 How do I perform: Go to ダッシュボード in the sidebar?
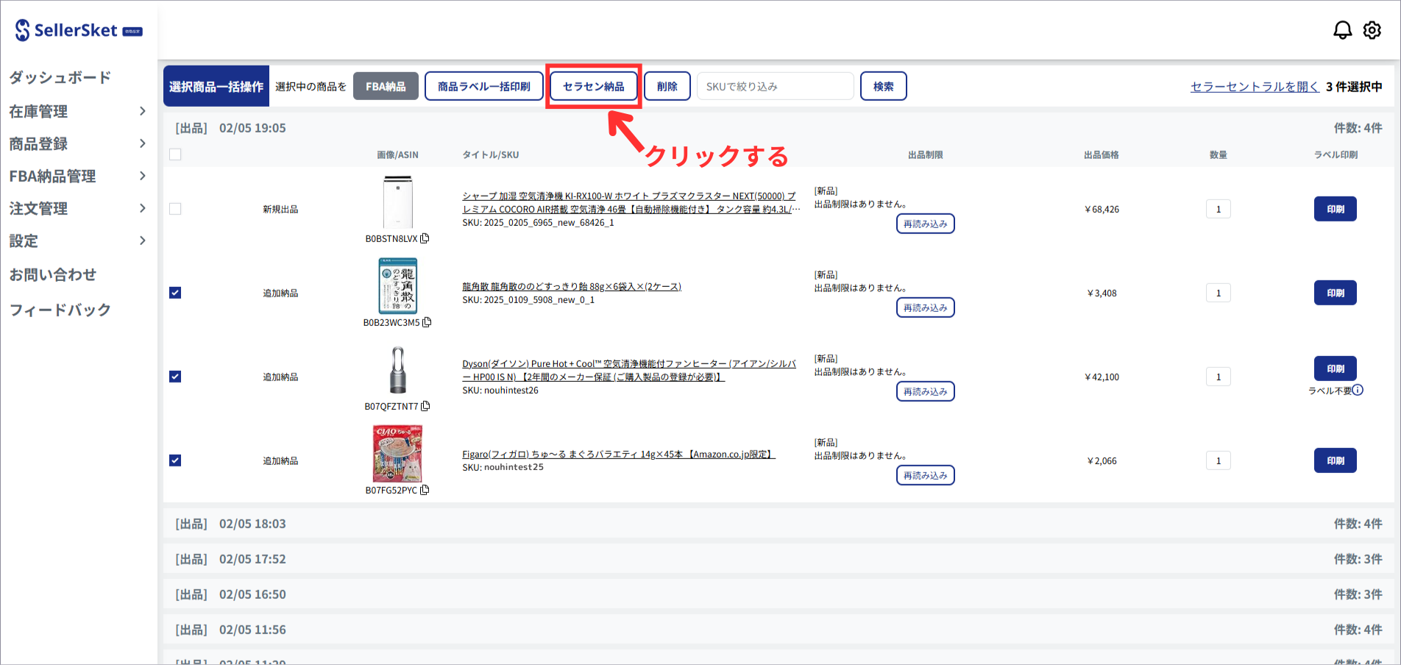[60, 77]
